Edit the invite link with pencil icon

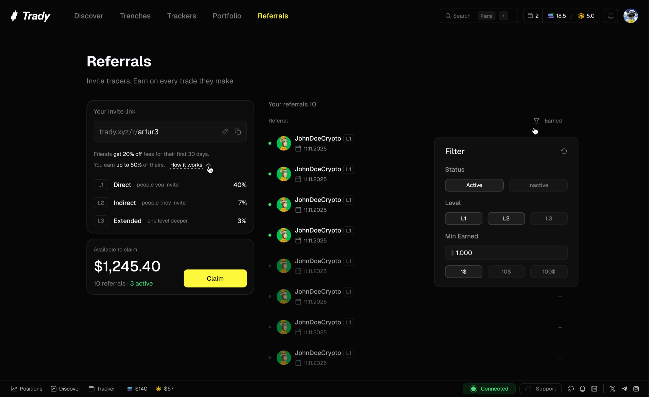225,132
